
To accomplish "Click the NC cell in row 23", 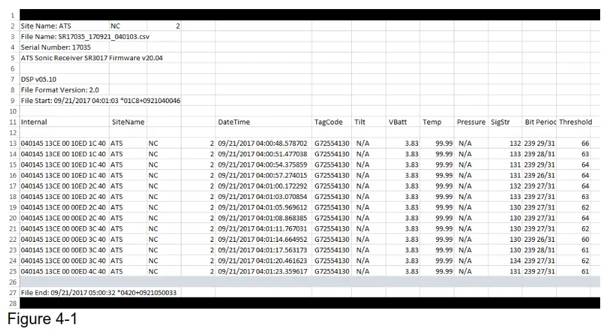I will 164,250.
